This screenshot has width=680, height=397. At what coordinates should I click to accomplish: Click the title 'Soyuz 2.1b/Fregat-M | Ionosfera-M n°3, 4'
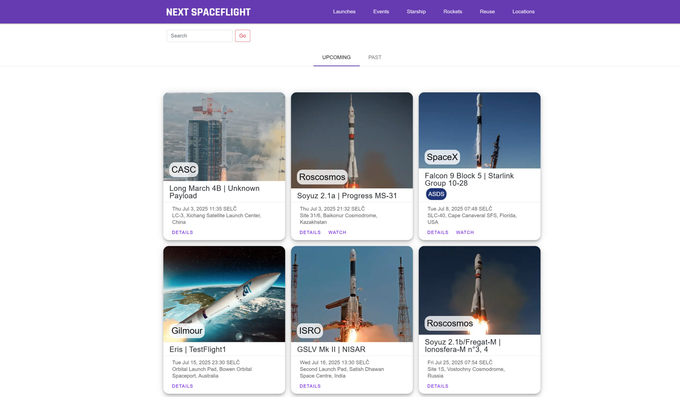coord(462,346)
